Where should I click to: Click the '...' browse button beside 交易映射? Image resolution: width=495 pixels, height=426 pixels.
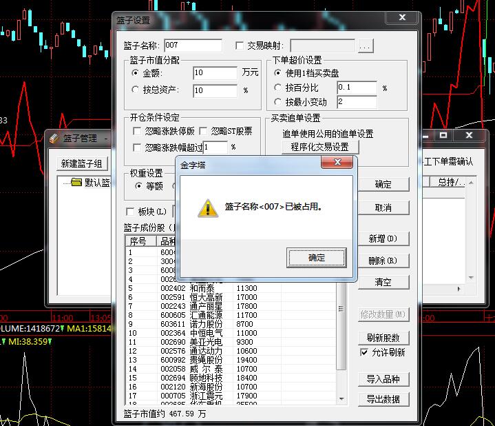coord(365,46)
